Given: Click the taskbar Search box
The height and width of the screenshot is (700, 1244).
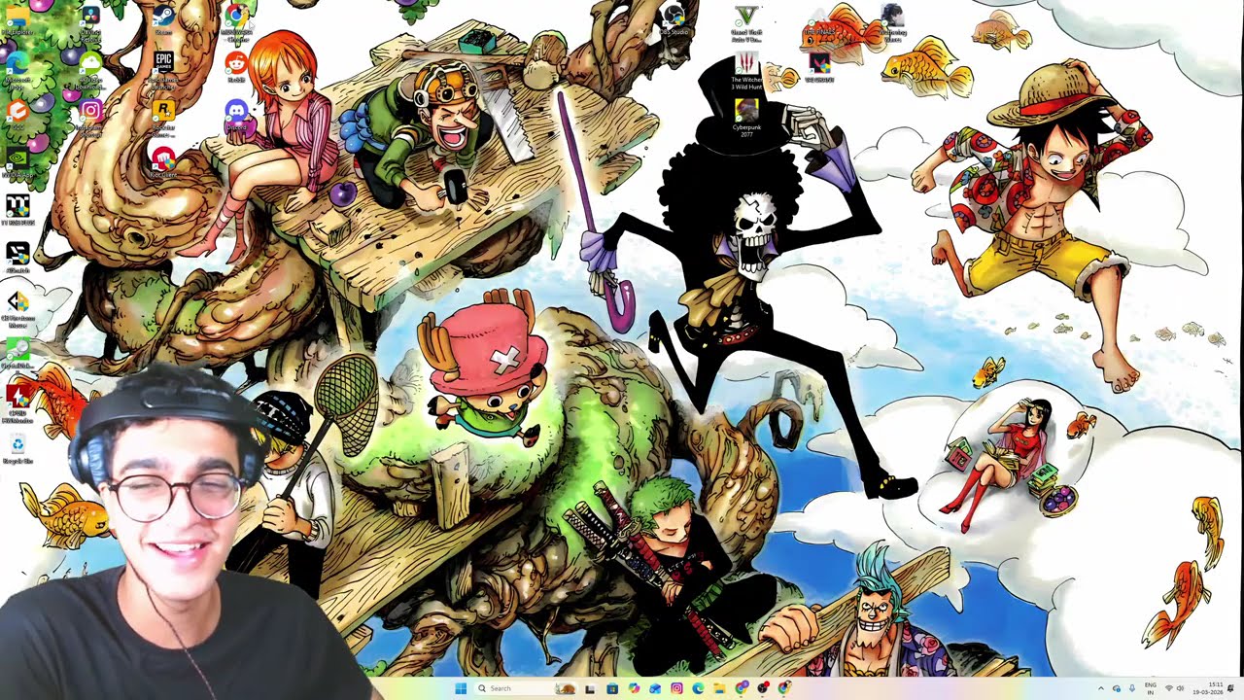Looking at the screenshot, I should pos(525,688).
